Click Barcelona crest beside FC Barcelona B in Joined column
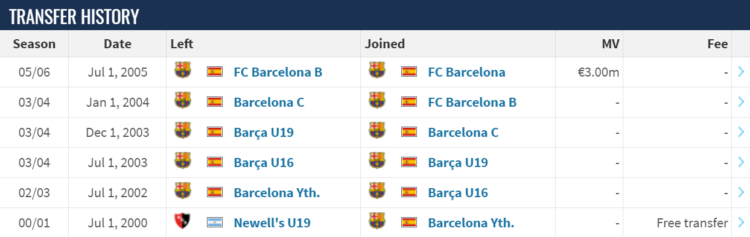 pyautogui.click(x=377, y=100)
